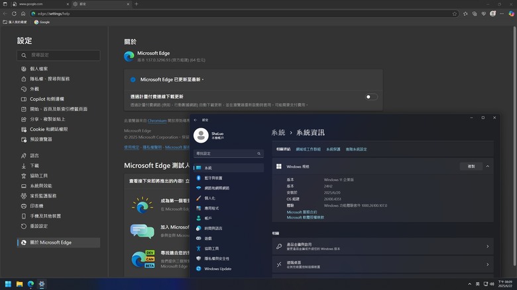Open Edge tab actions menu icon
This screenshot has height=290, width=517.
coord(5,4)
